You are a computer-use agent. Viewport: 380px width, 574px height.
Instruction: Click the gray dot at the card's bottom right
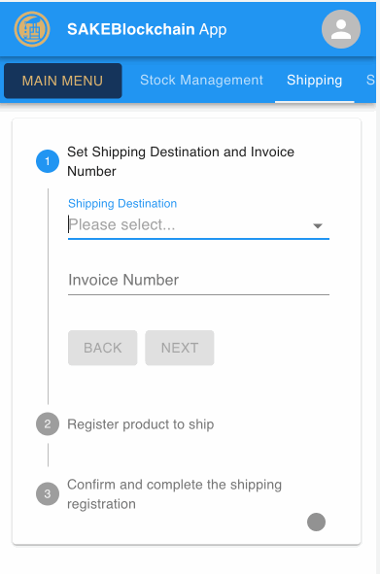316,522
